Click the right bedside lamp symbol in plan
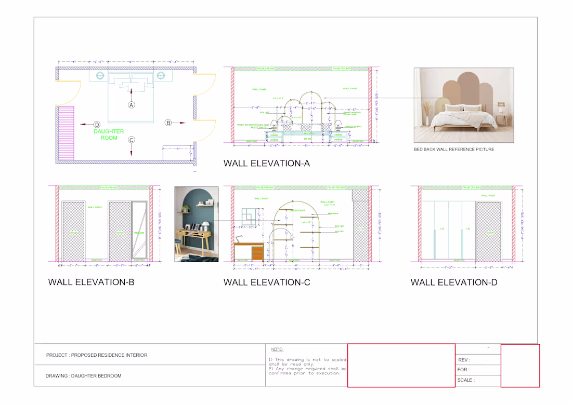Viewport: 572px width, 404px height. coord(161,75)
